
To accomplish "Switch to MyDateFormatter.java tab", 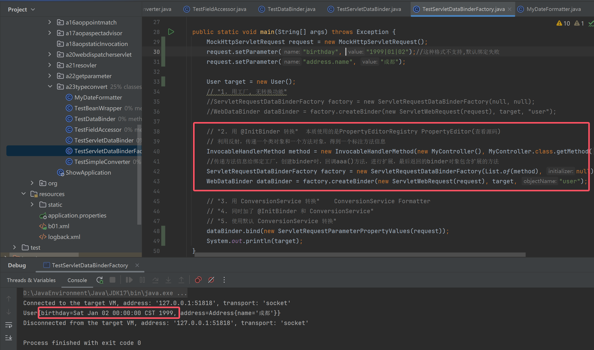I will 549,9.
